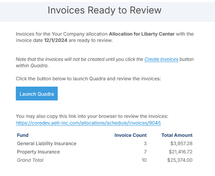
Task: Click the Grand Total row label
Action: [30, 160]
